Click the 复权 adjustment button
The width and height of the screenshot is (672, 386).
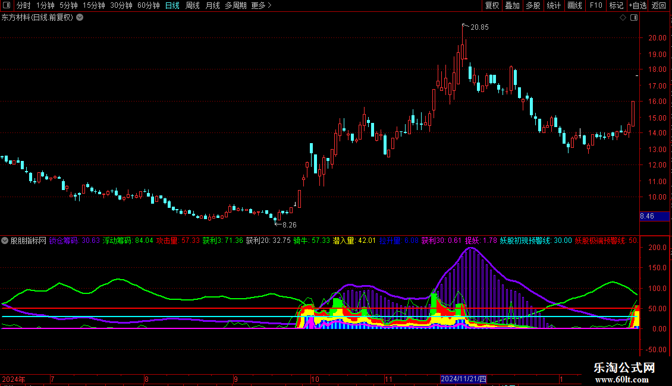click(x=492, y=5)
